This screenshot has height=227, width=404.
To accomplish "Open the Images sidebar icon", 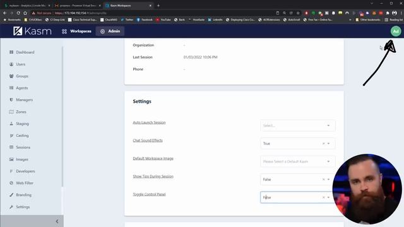I will coord(11,160).
